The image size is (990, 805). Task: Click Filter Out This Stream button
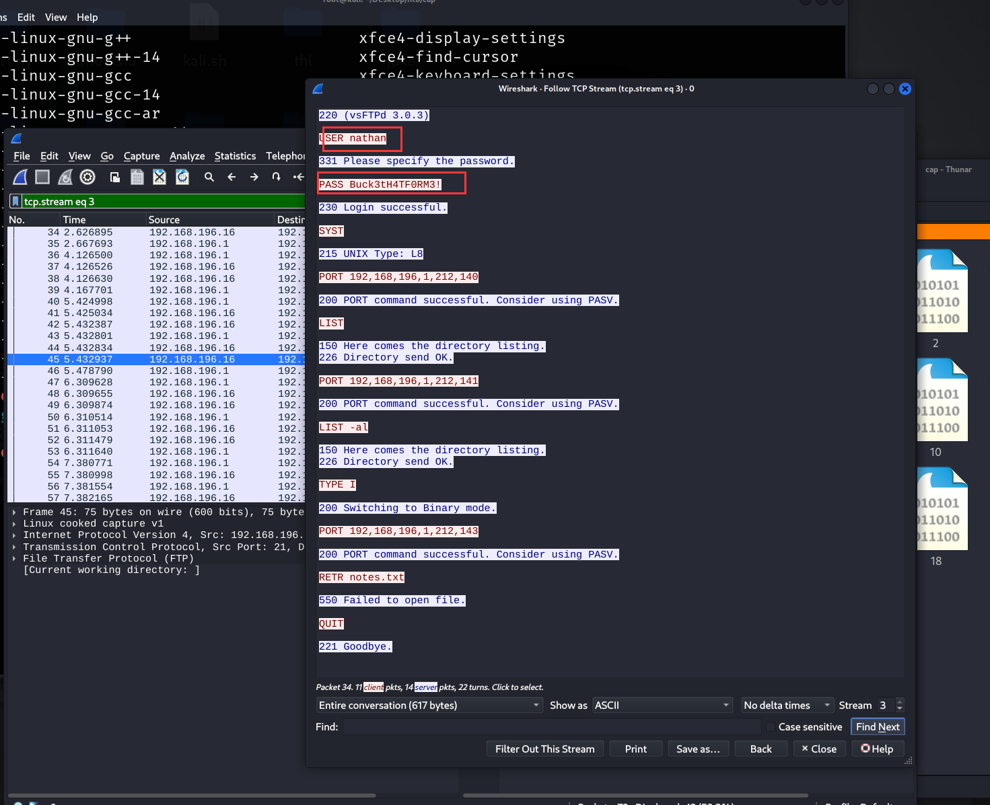point(544,749)
